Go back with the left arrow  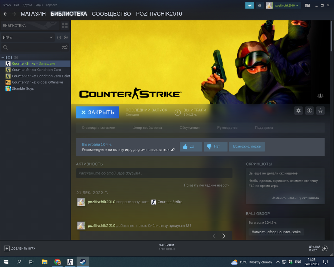[5, 14]
